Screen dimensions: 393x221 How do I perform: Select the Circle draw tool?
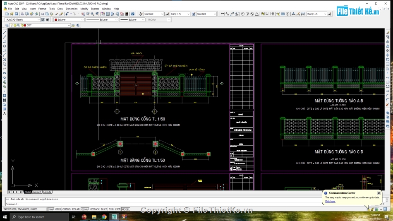5,60
